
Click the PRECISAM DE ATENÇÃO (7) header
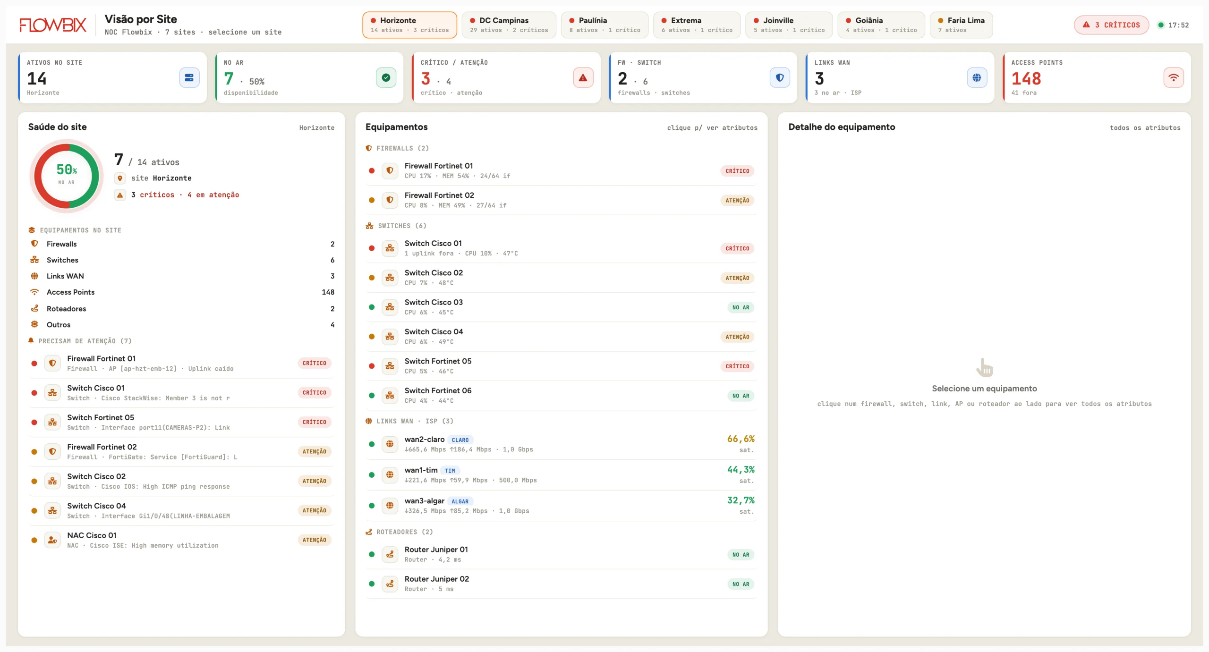point(80,341)
